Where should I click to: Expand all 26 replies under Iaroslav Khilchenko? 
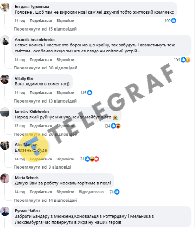(46, 134)
